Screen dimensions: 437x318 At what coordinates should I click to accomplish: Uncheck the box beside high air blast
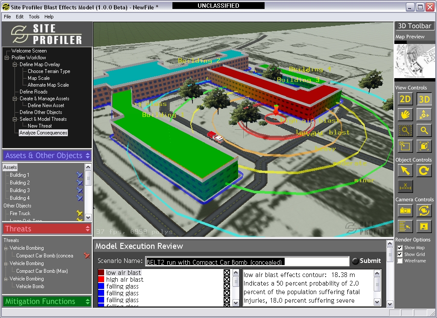click(227, 279)
